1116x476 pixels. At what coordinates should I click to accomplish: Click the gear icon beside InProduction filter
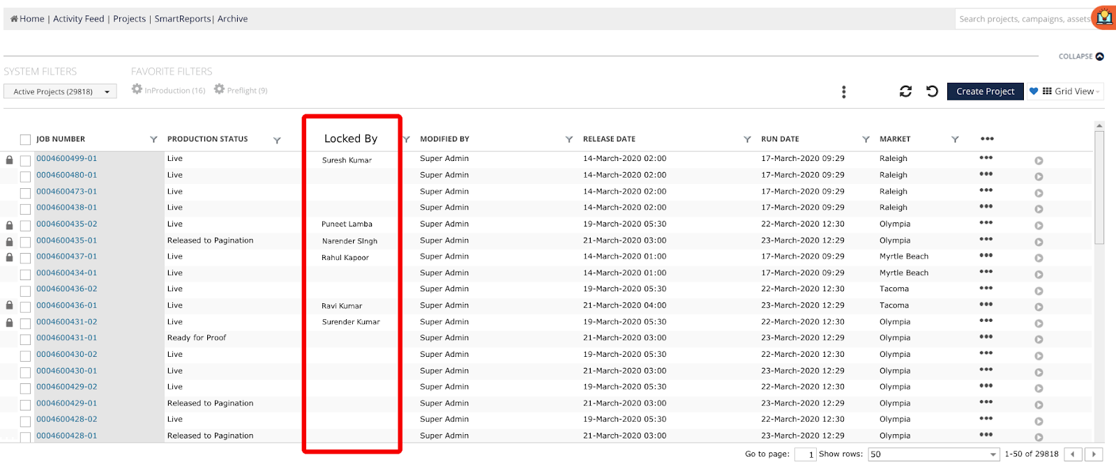pyautogui.click(x=137, y=90)
